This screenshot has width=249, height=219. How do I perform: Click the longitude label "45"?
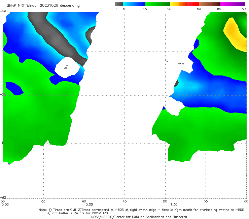click(124, 201)
